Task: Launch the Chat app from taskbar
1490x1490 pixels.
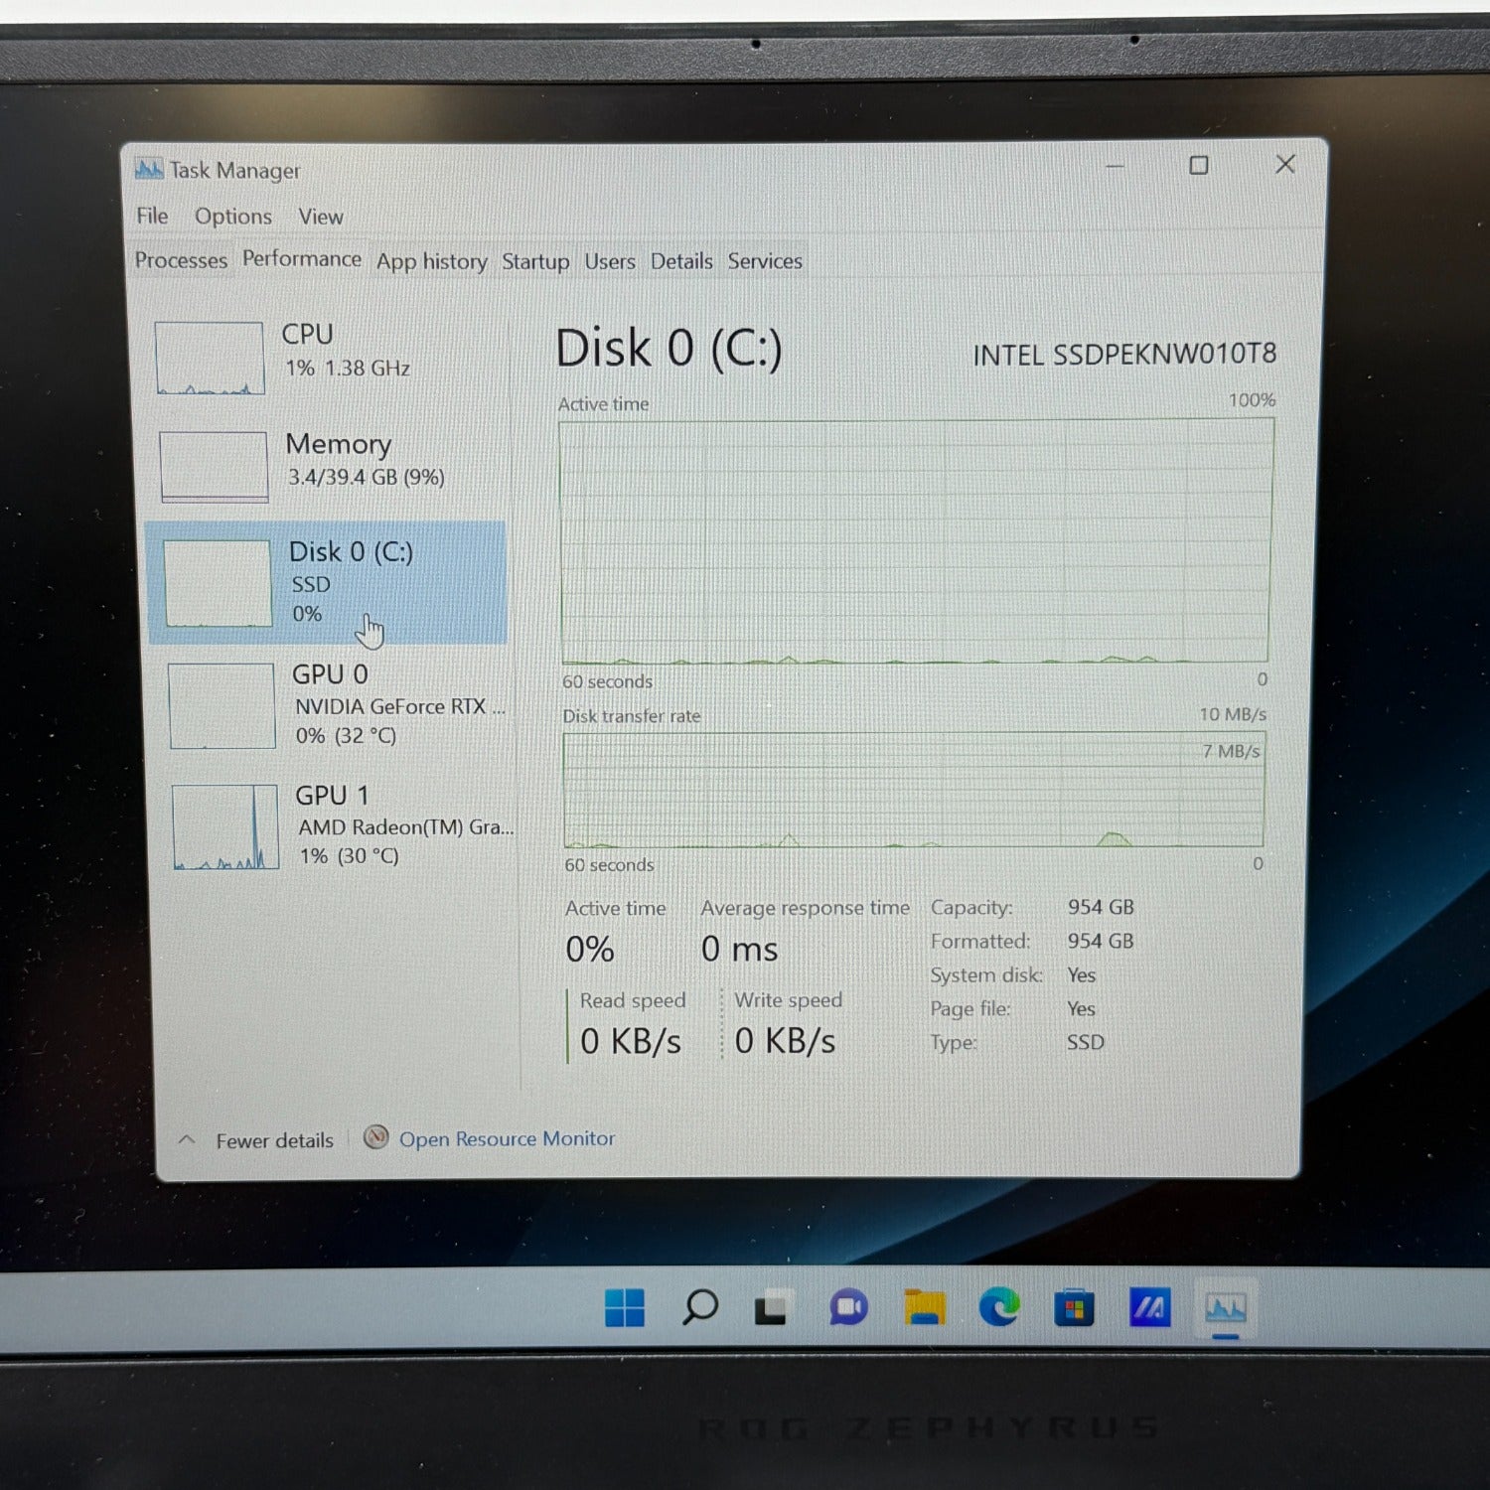Action: (x=848, y=1308)
